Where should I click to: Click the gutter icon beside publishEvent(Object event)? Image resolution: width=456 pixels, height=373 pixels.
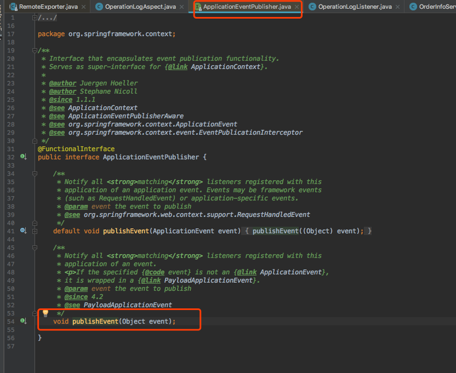23,321
